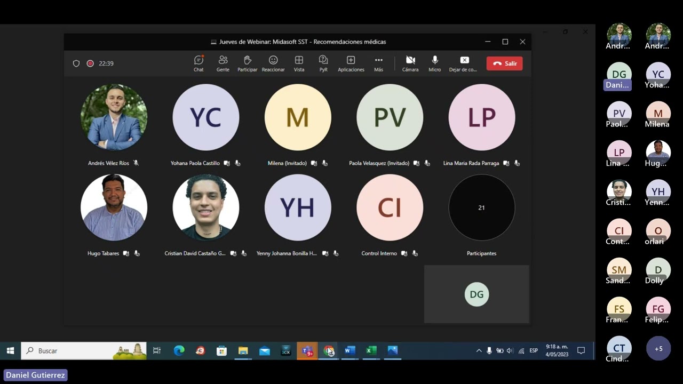Open the Chat panel in Teams
The height and width of the screenshot is (384, 683).
198,63
